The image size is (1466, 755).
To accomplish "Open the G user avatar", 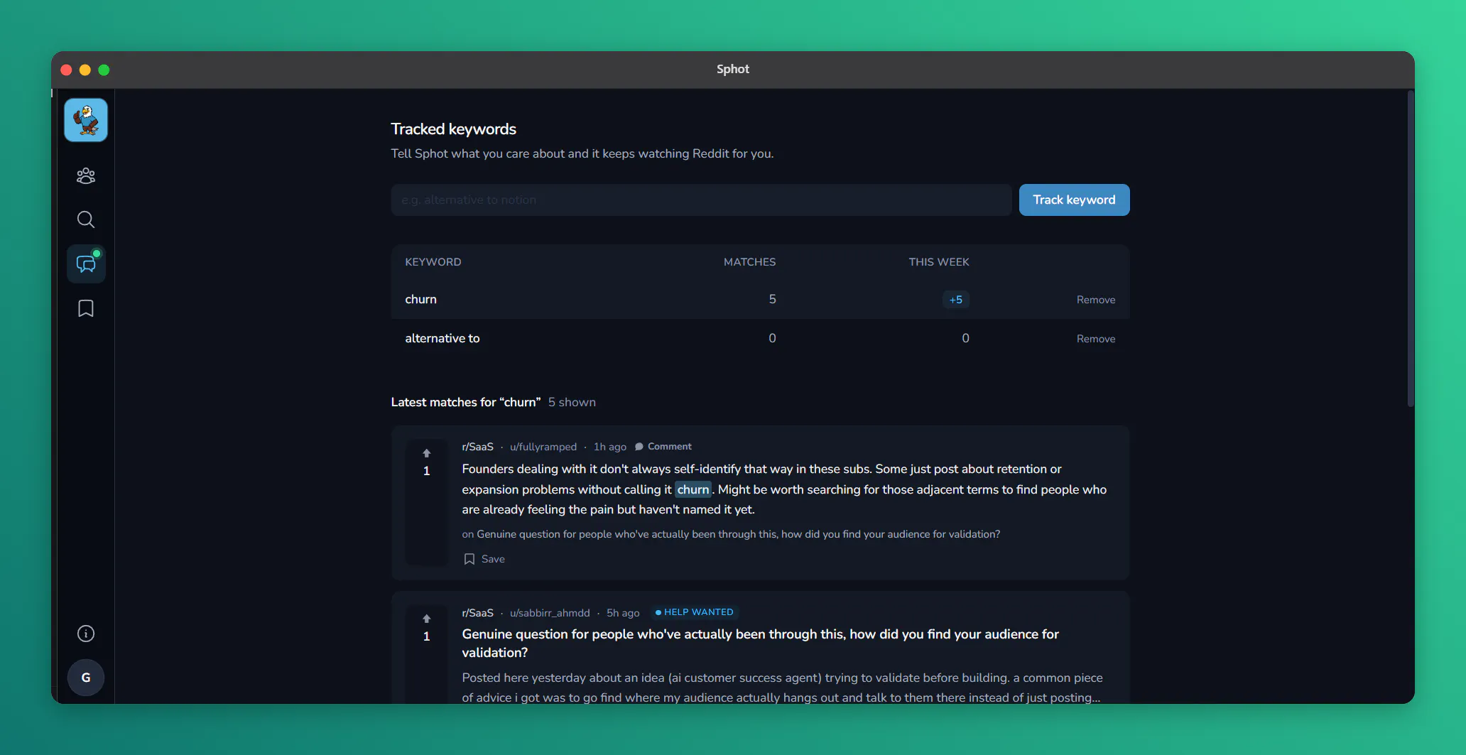I will coord(86,678).
